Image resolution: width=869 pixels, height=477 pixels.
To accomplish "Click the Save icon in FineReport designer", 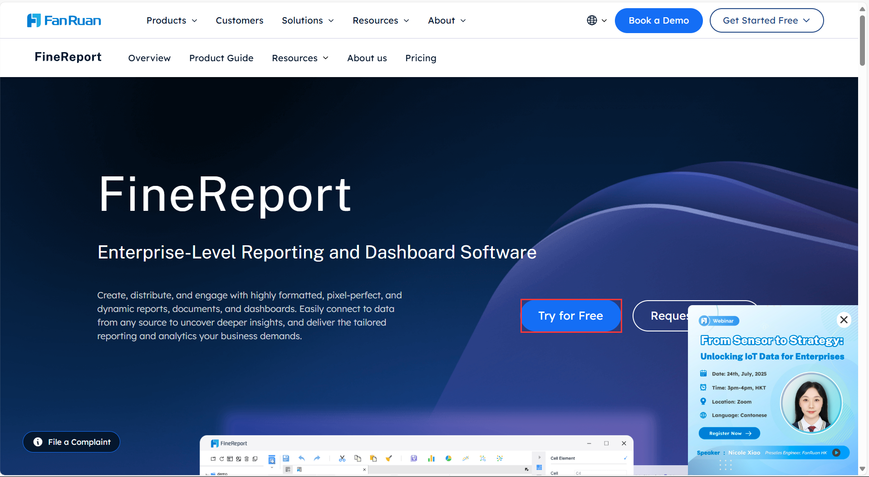I will (x=286, y=458).
